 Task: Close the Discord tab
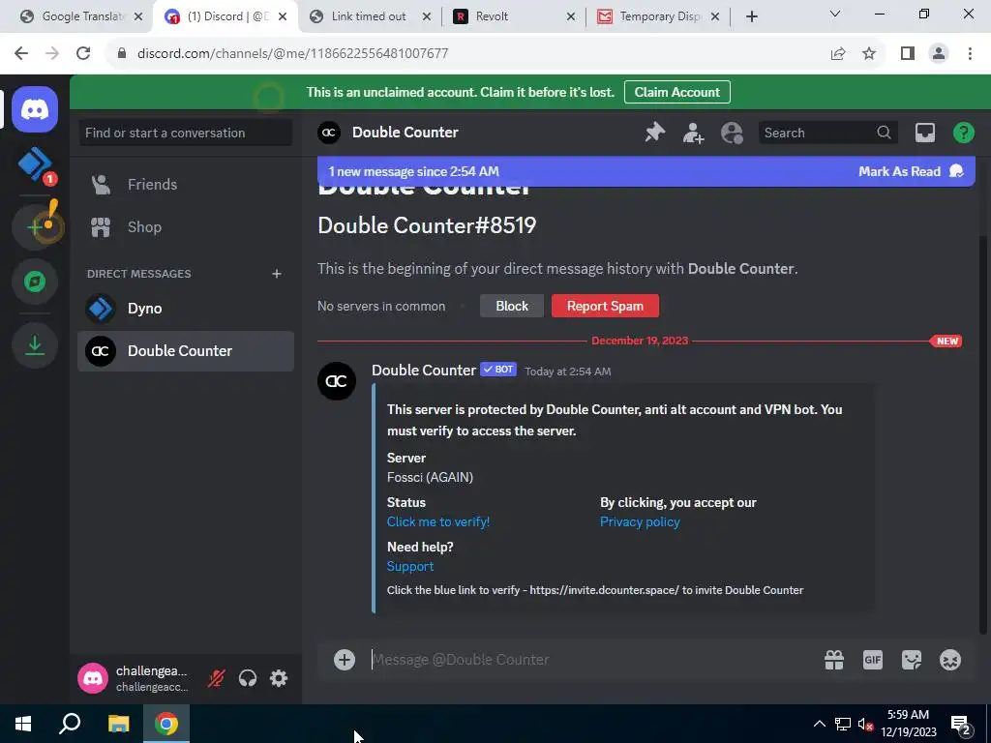(283, 16)
